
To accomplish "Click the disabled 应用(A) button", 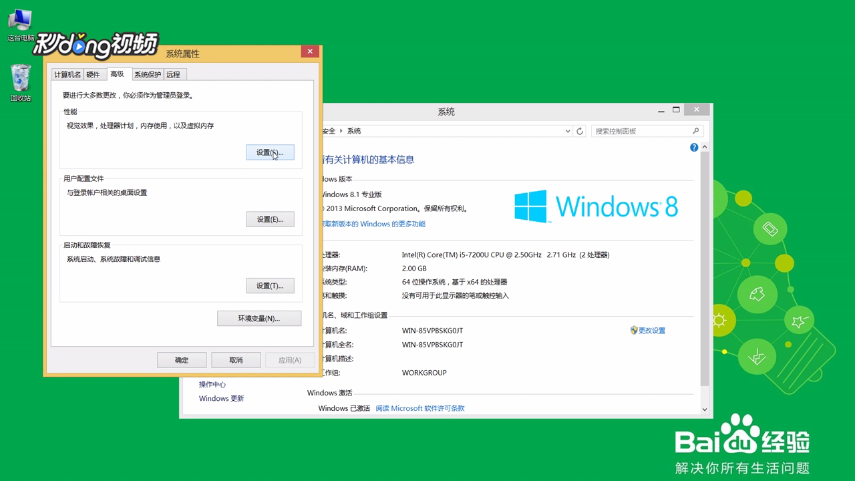I will 290,359.
